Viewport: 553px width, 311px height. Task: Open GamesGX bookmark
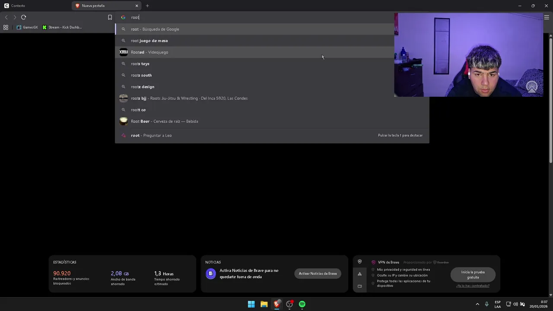[27, 27]
